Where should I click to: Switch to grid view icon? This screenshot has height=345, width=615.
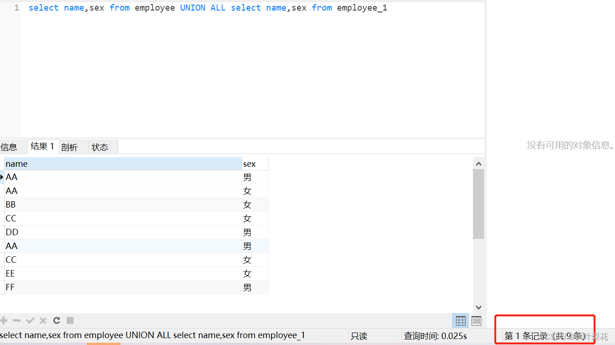[x=461, y=321]
